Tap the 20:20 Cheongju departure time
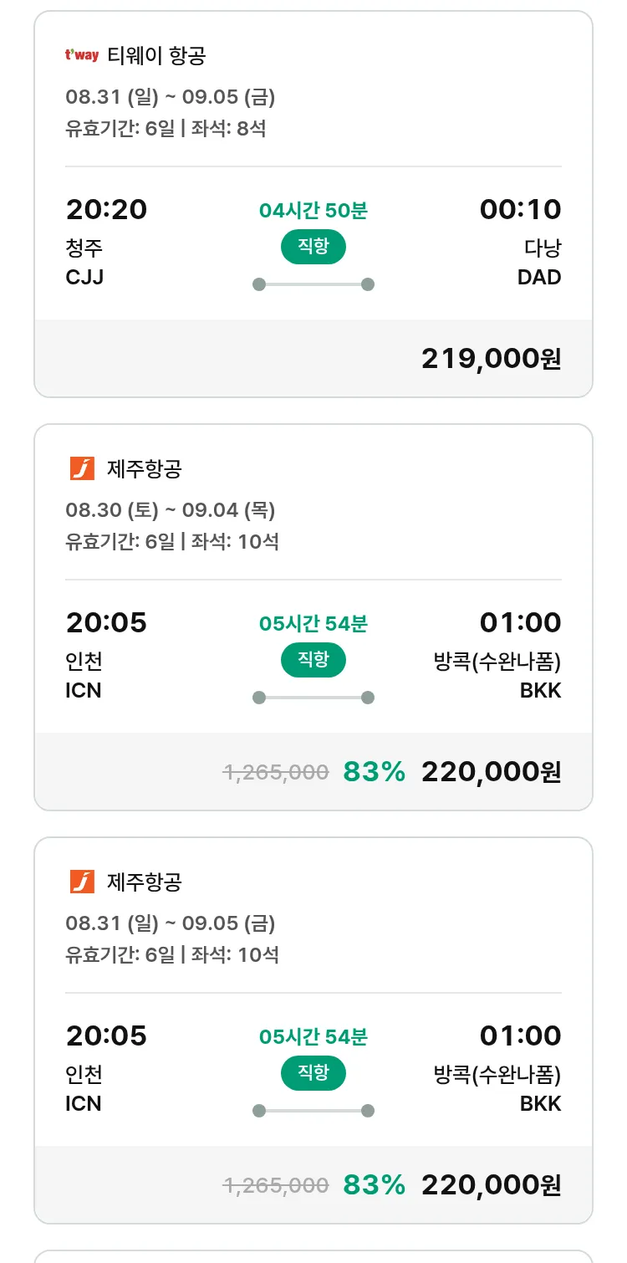627x1263 pixels. coord(106,209)
